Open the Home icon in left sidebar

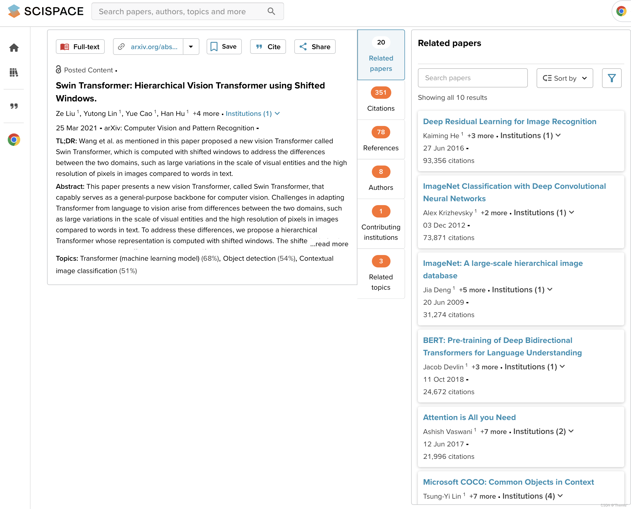coord(14,48)
